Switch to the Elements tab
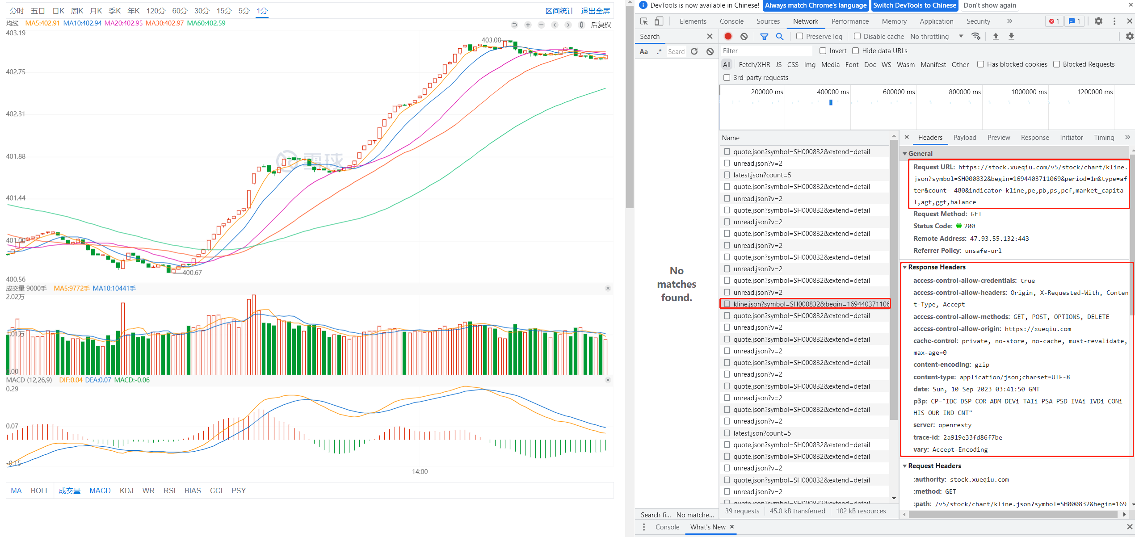This screenshot has height=537, width=1135. pos(693,21)
